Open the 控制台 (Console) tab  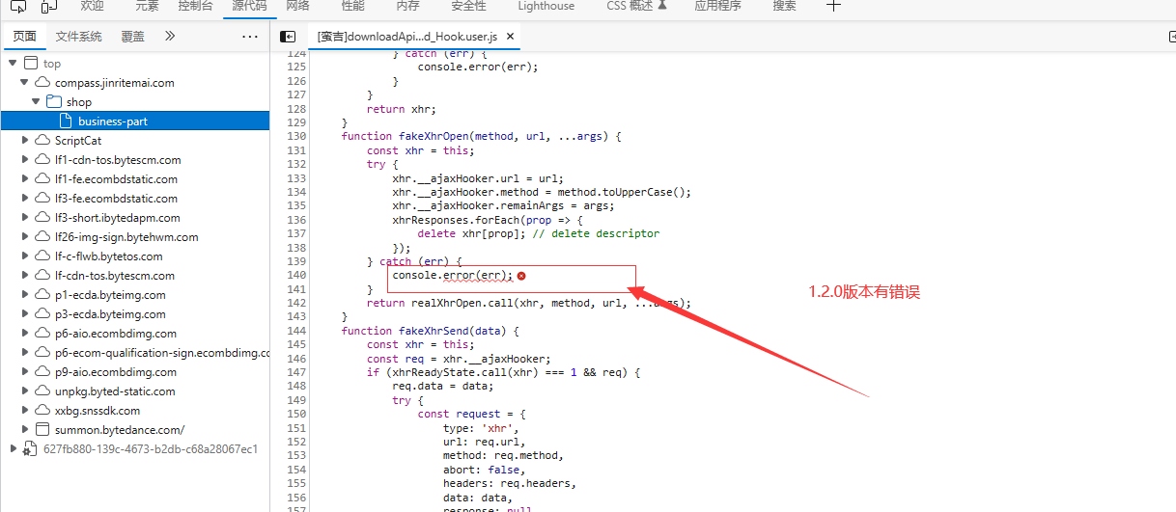tap(196, 6)
